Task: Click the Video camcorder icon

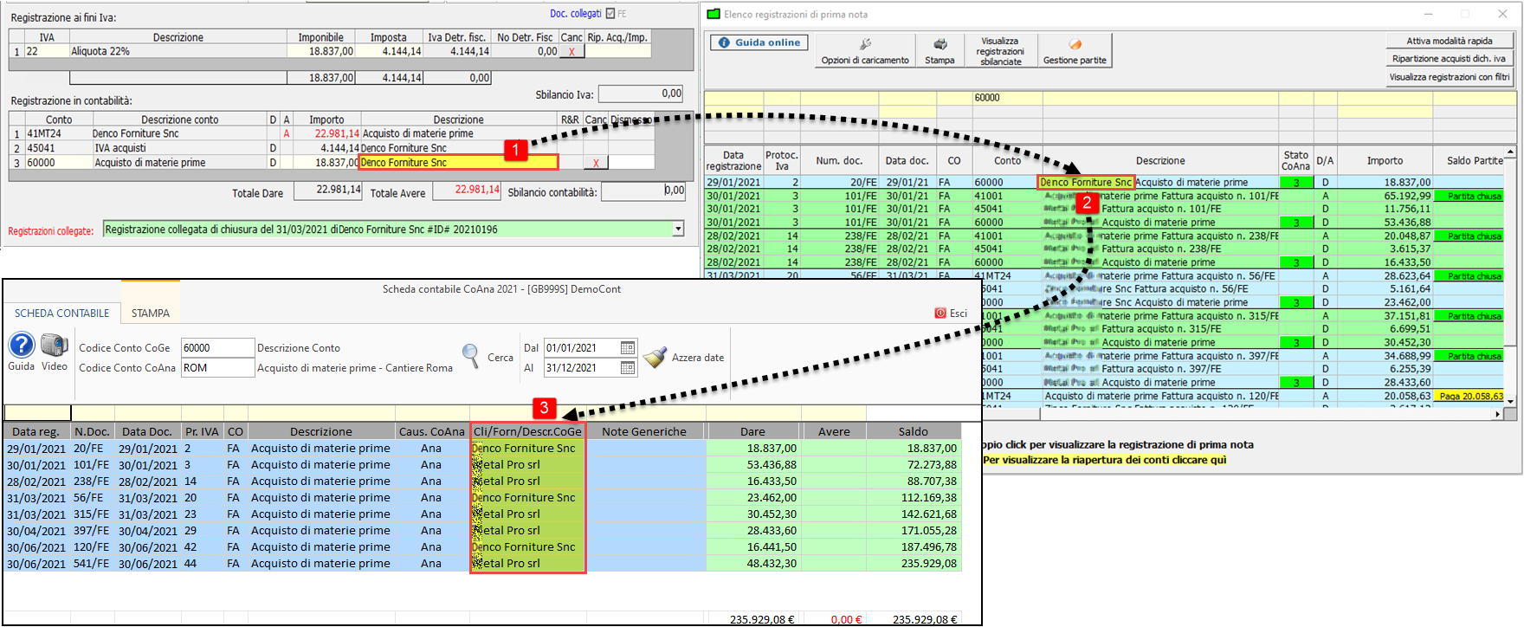Action: (x=55, y=345)
